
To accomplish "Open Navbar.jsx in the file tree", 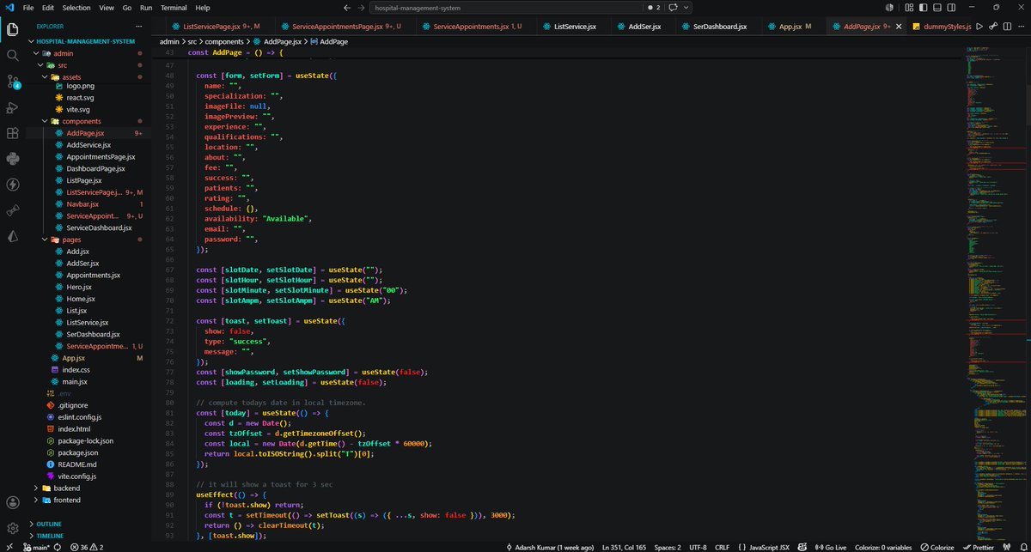I will coord(82,204).
